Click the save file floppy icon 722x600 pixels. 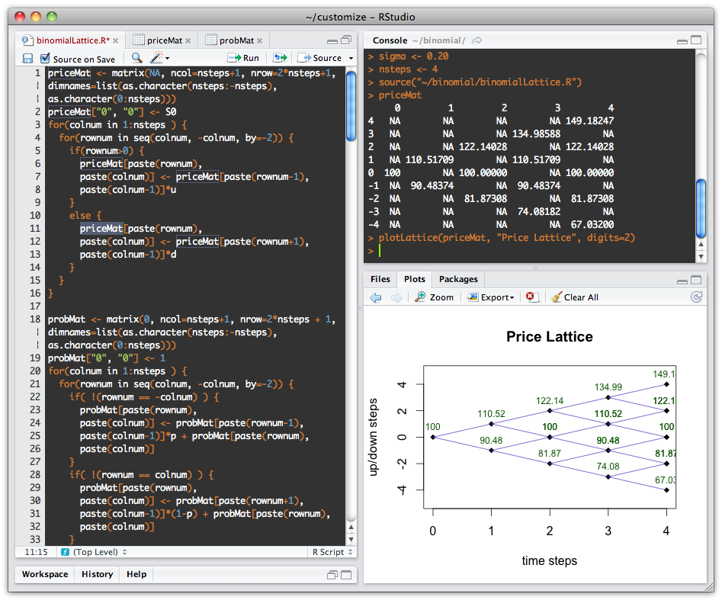pyautogui.click(x=27, y=58)
